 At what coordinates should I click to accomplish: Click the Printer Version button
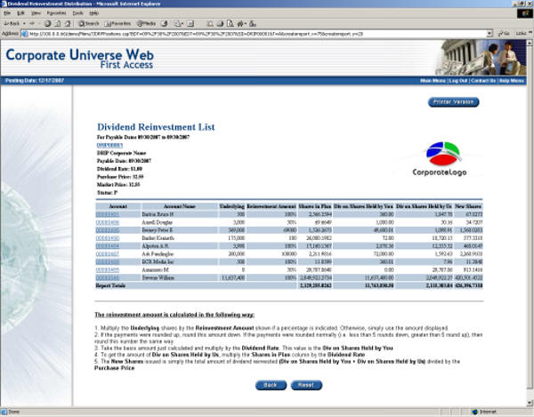[x=453, y=102]
